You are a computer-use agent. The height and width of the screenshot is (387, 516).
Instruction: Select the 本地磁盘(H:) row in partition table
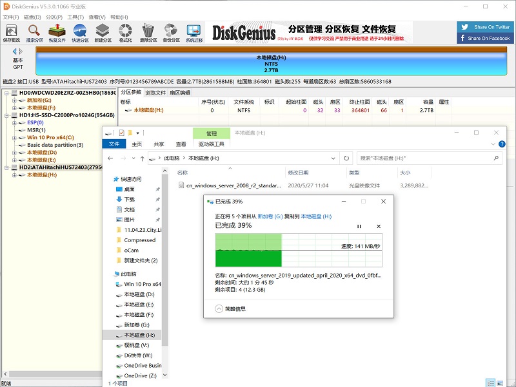(286, 110)
